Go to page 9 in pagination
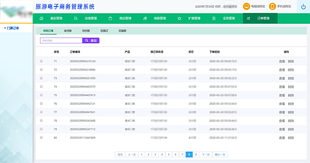 (x=196, y=154)
